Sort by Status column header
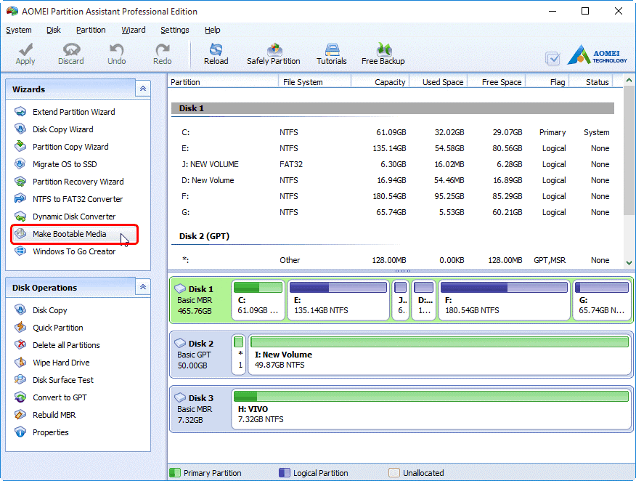Viewport: 636px width, 481px height. tap(592, 82)
